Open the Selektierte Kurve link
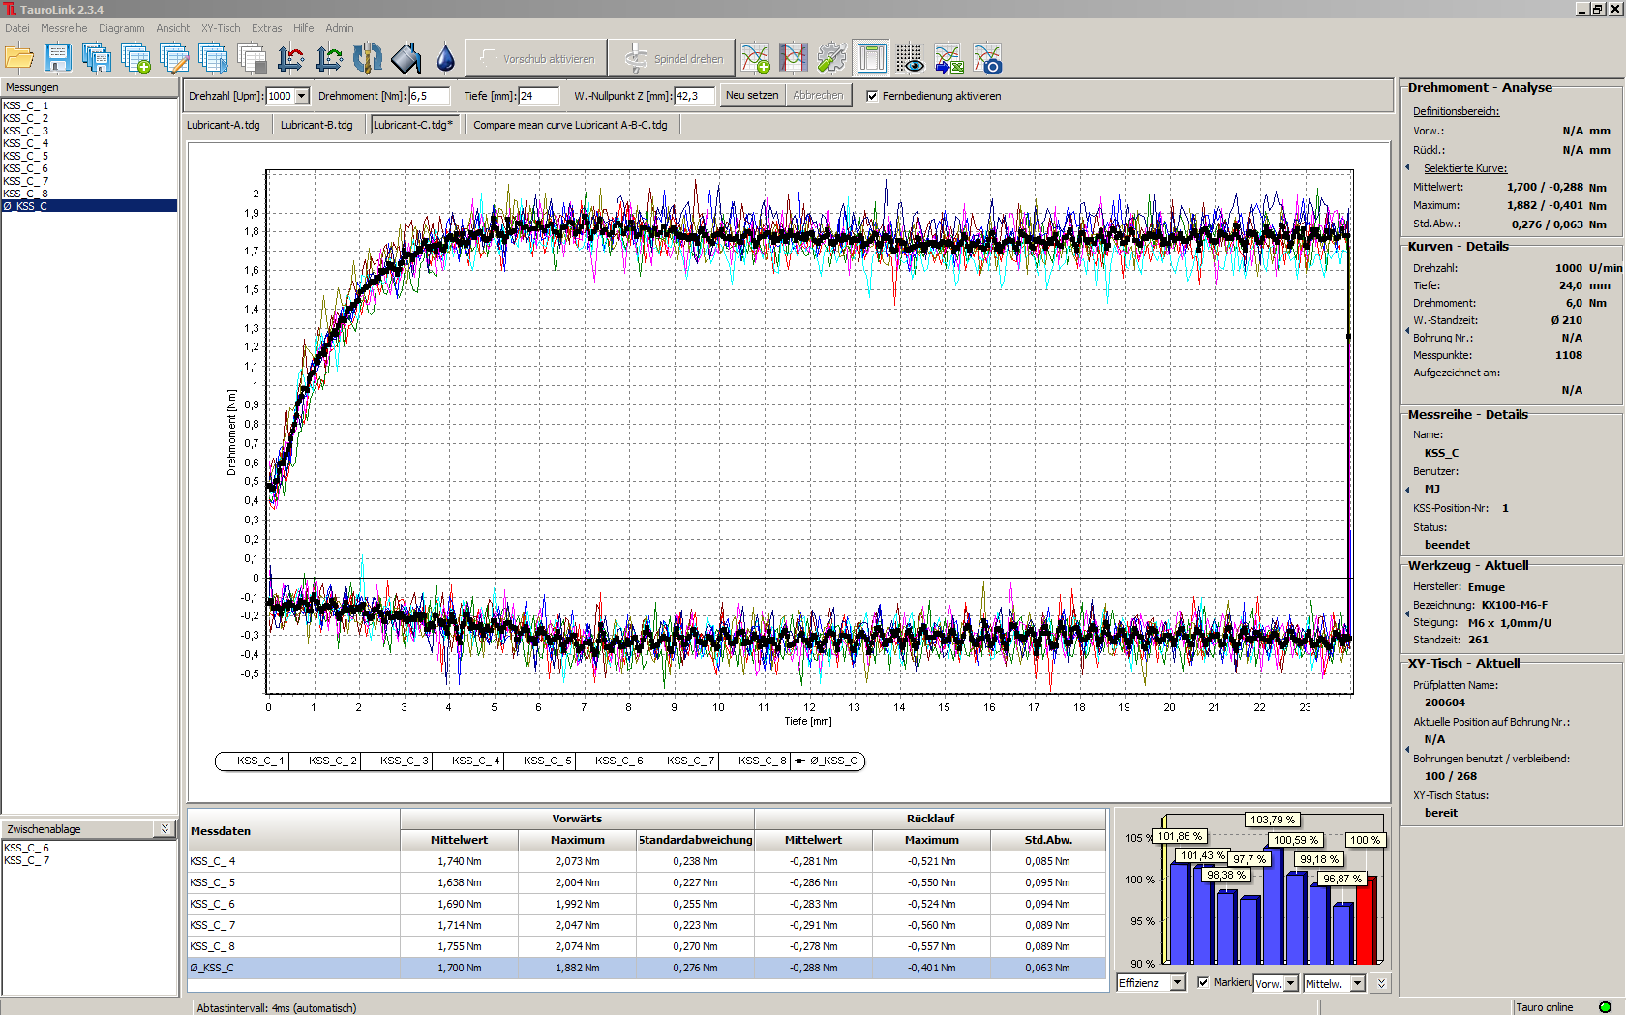The width and height of the screenshot is (1626, 1015). click(x=1464, y=168)
